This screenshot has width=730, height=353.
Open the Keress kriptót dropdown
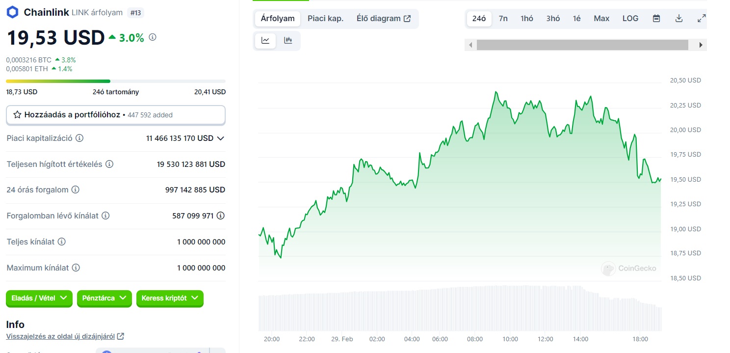click(x=170, y=299)
